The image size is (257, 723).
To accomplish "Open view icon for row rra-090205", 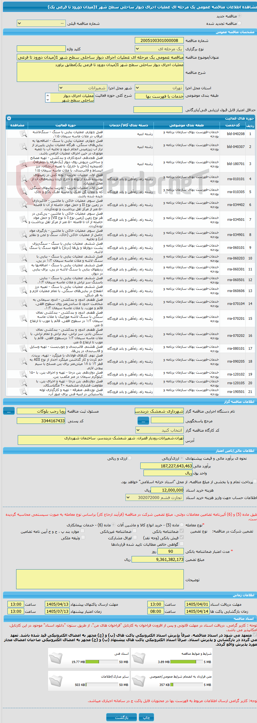I will (23, 361).
